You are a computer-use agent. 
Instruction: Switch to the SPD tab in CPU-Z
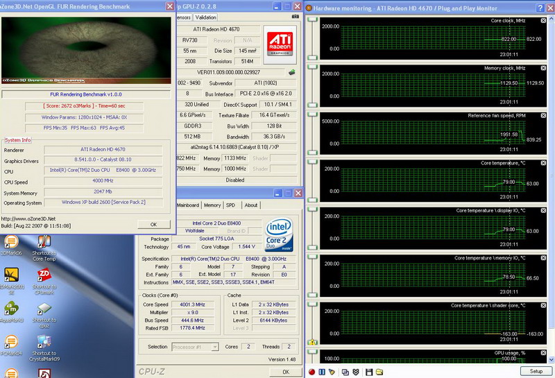pyautogui.click(x=230, y=205)
